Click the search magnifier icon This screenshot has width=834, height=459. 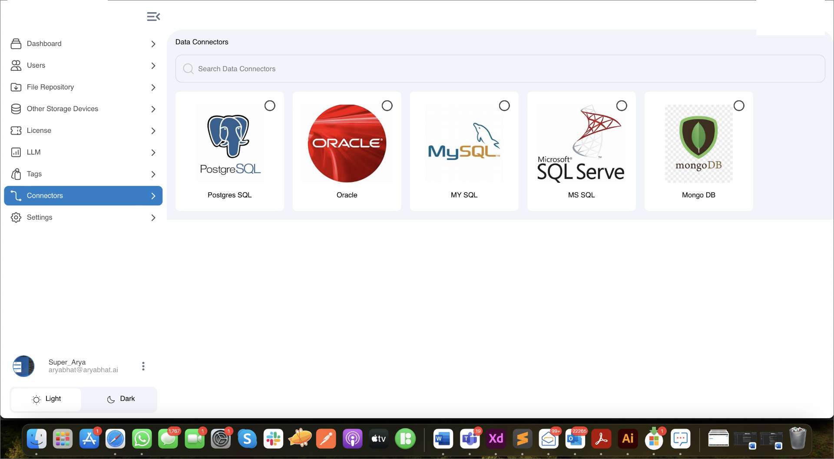tap(188, 69)
